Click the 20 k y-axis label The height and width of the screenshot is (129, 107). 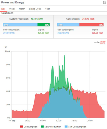(x=8, y=105)
